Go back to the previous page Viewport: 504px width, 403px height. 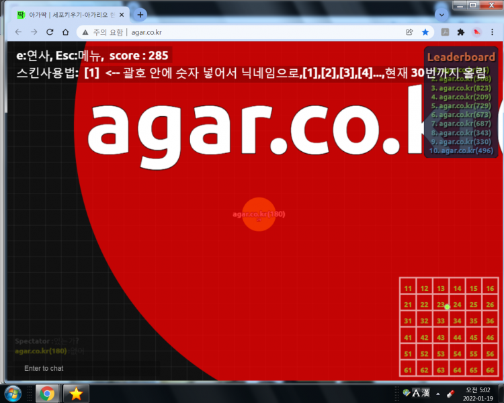pyautogui.click(x=18, y=32)
